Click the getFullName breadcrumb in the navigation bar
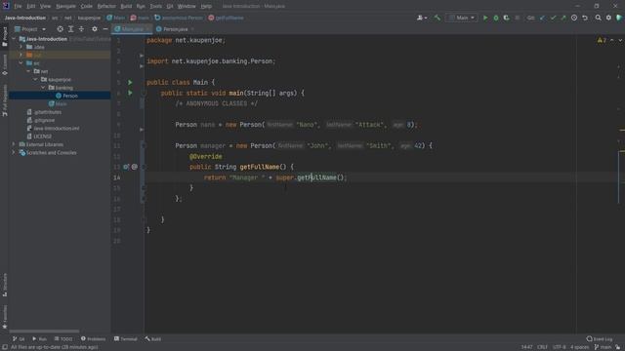Viewport: 625px width, 351px height. (x=226, y=18)
